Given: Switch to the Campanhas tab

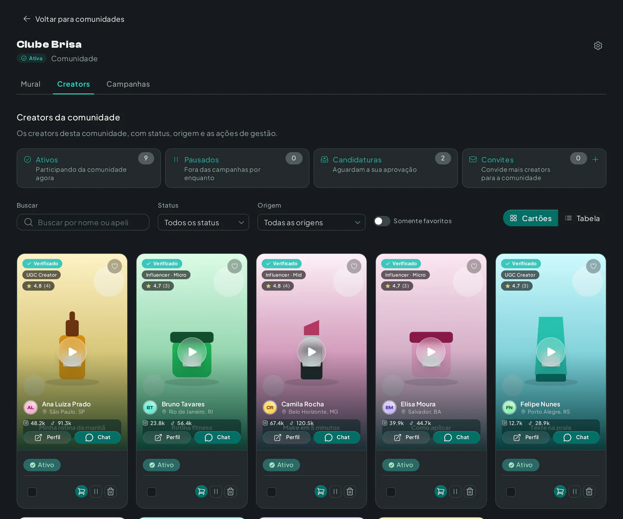Looking at the screenshot, I should [x=128, y=84].
